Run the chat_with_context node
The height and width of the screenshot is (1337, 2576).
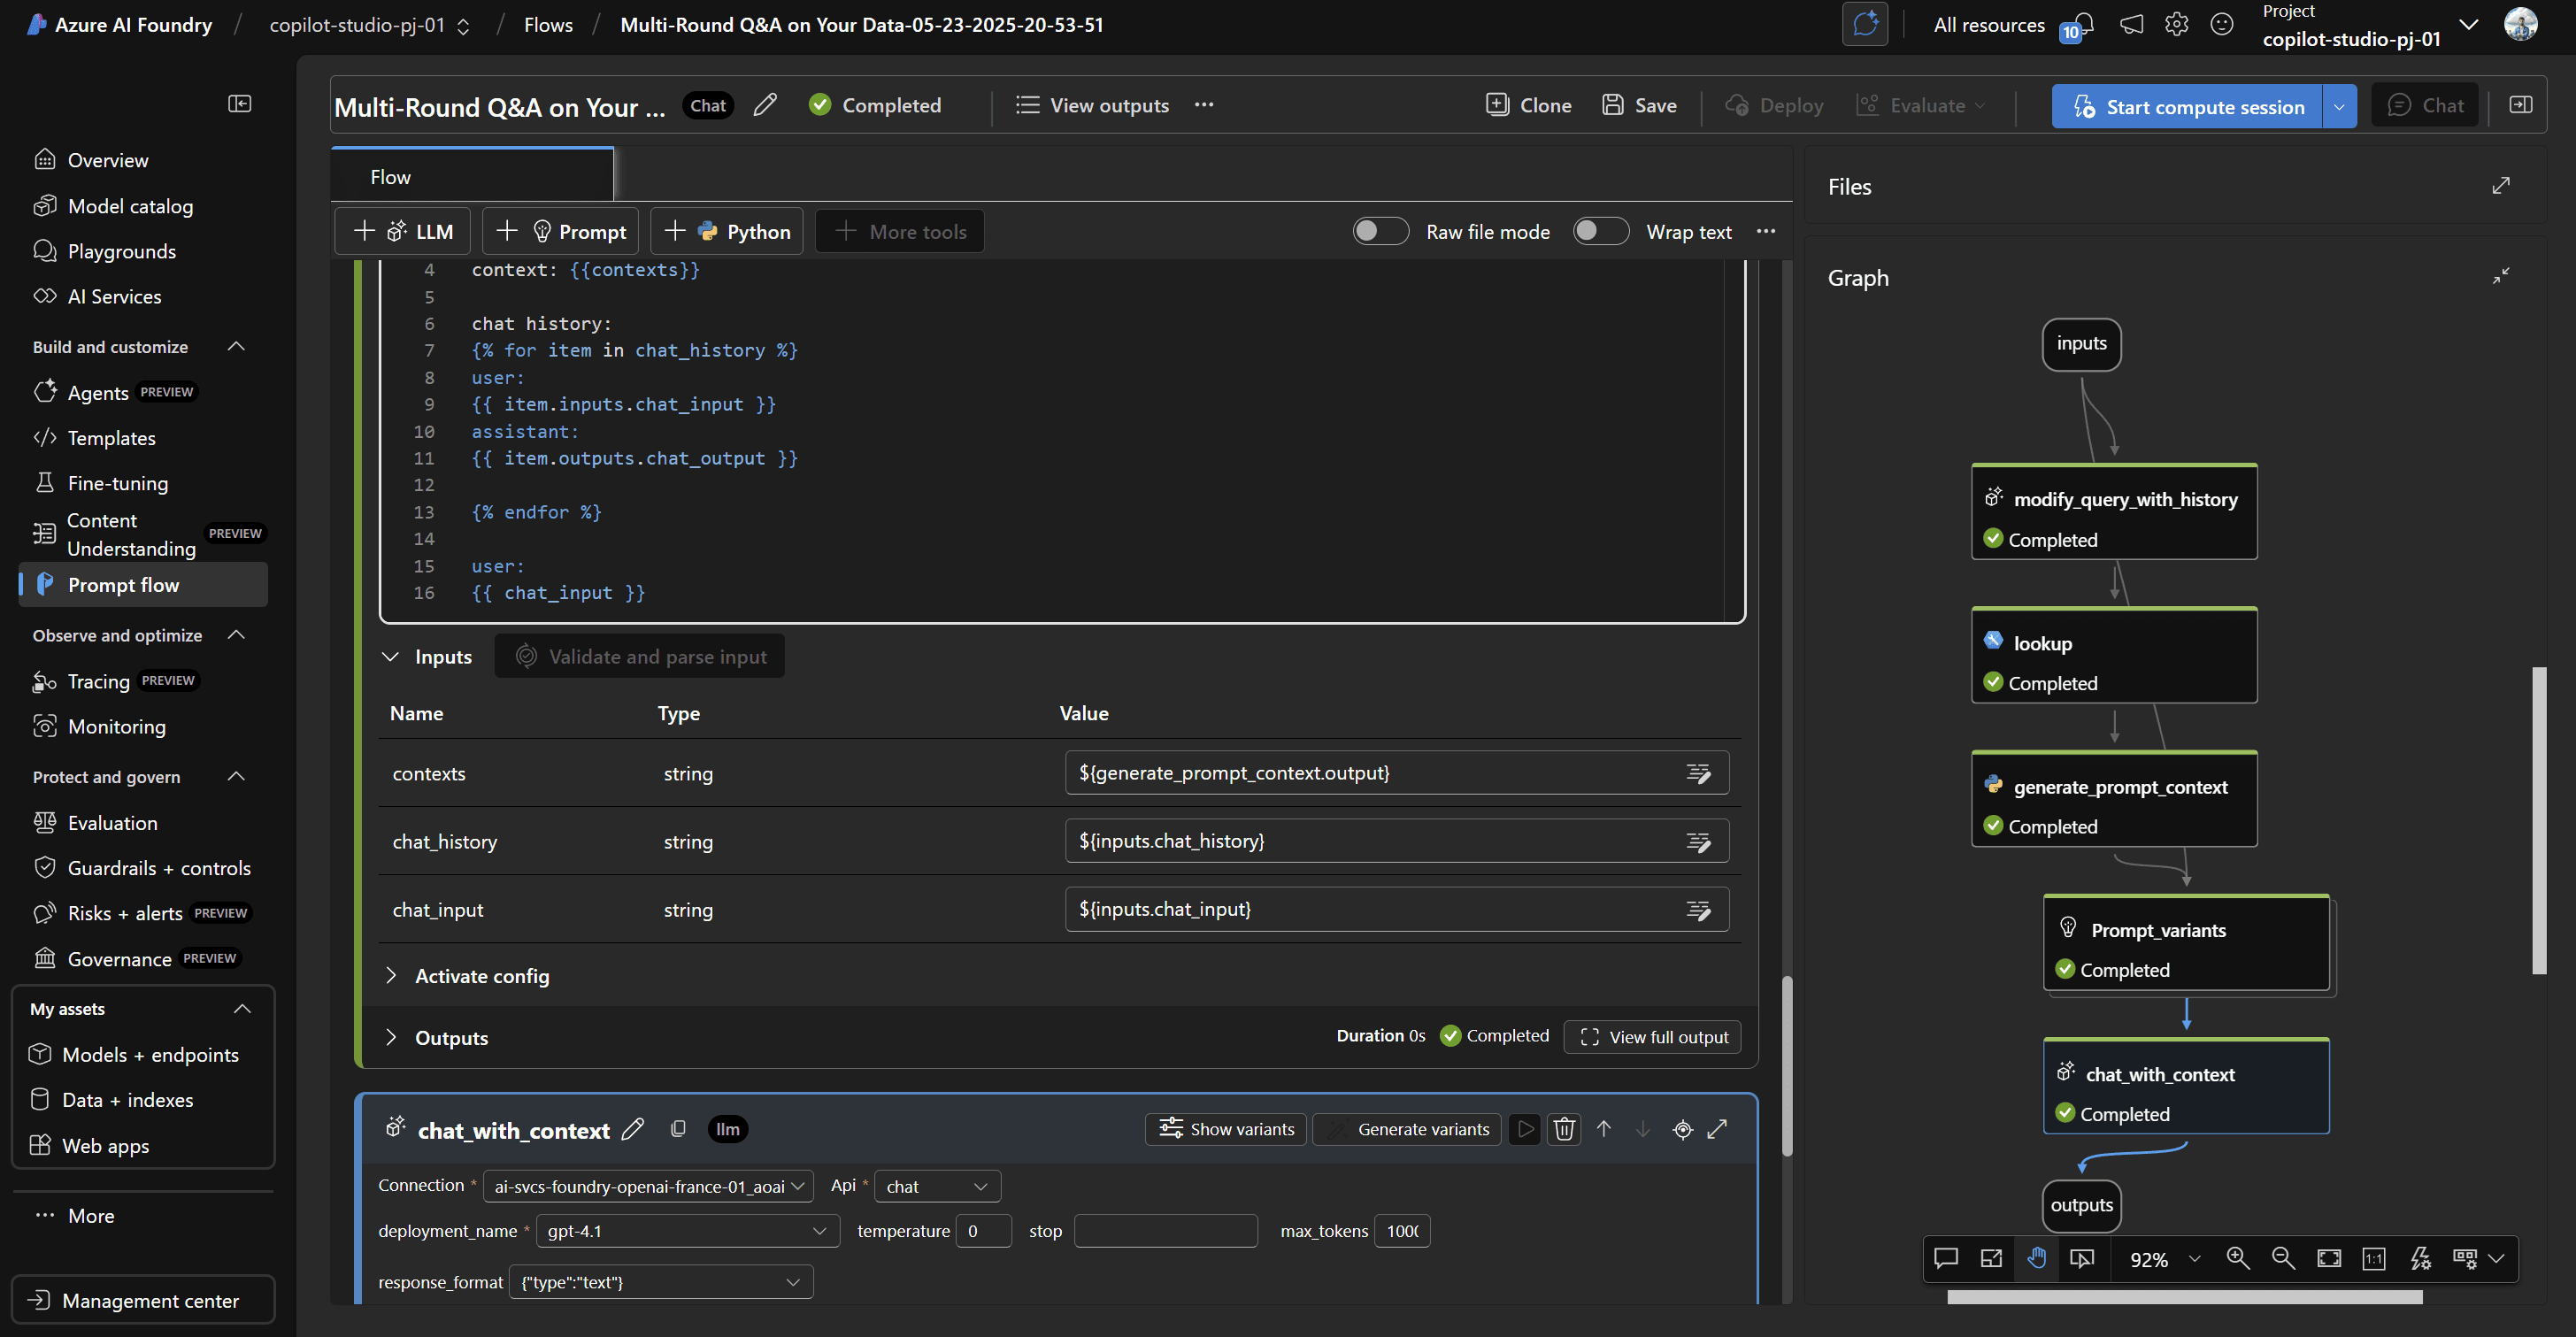tap(1525, 1129)
